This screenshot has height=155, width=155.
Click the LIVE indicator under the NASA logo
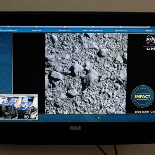click(150, 49)
